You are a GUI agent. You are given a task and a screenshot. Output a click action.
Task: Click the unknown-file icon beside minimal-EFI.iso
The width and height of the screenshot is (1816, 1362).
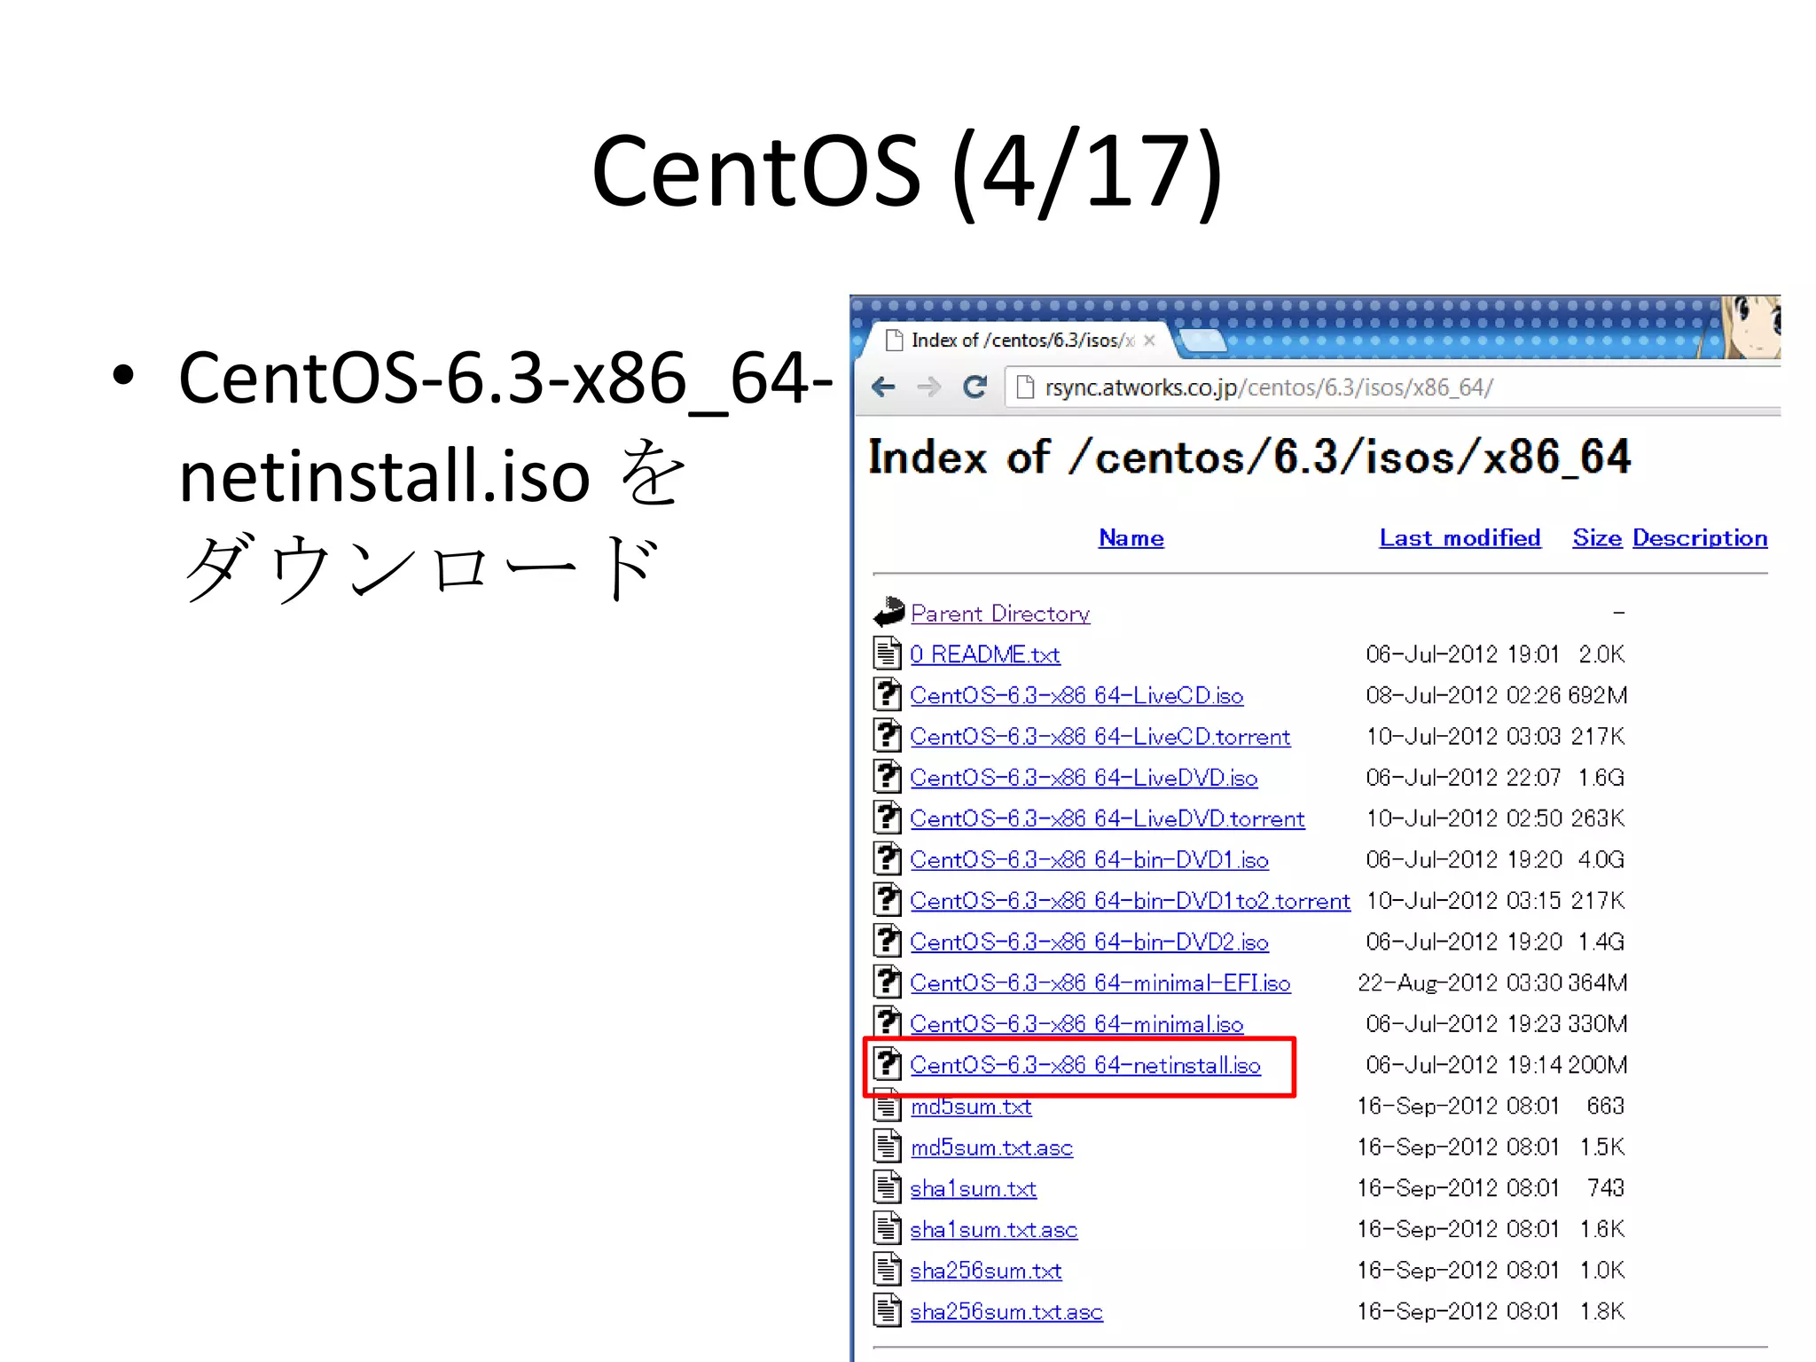tap(887, 981)
